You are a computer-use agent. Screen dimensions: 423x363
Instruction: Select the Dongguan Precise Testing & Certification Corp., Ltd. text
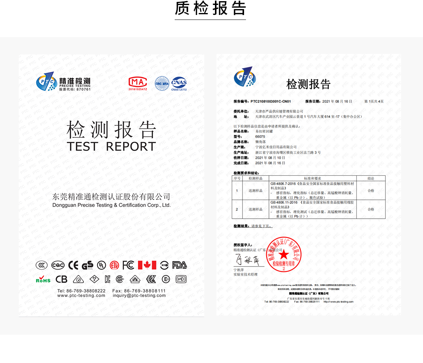[x=111, y=205]
